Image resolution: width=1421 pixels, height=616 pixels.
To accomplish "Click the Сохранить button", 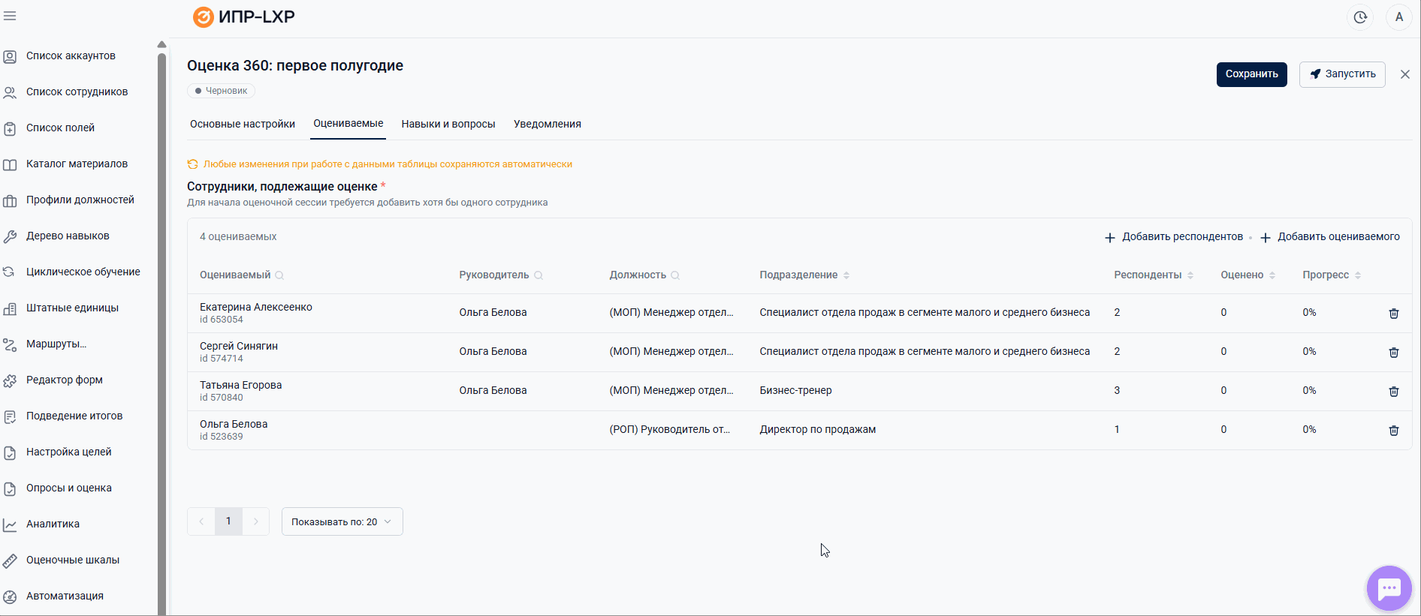I will pyautogui.click(x=1251, y=74).
